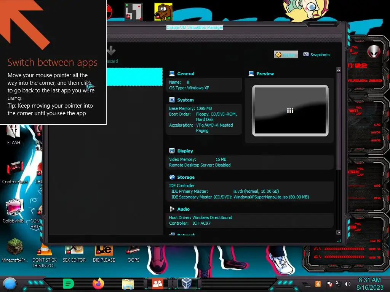The height and width of the screenshot is (292, 390).
Task: Click the Display monitor icon
Action: [172, 151]
